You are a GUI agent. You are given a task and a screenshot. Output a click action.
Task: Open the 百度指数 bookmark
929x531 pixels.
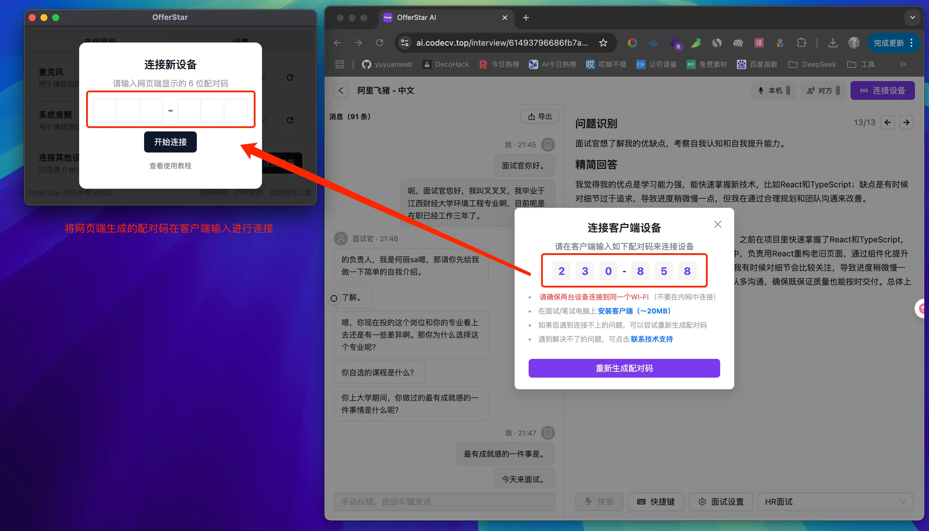(x=757, y=65)
